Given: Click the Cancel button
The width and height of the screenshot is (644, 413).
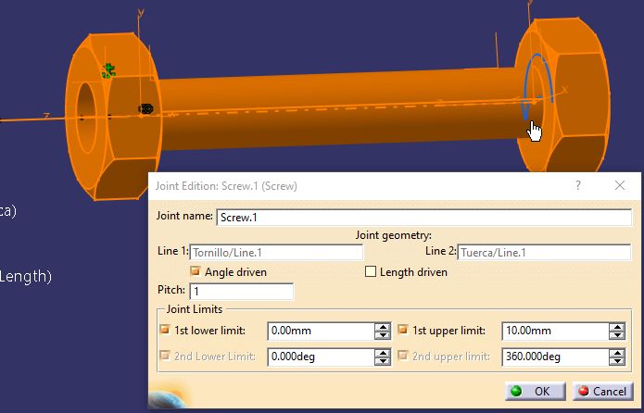Looking at the screenshot, I should (602, 392).
